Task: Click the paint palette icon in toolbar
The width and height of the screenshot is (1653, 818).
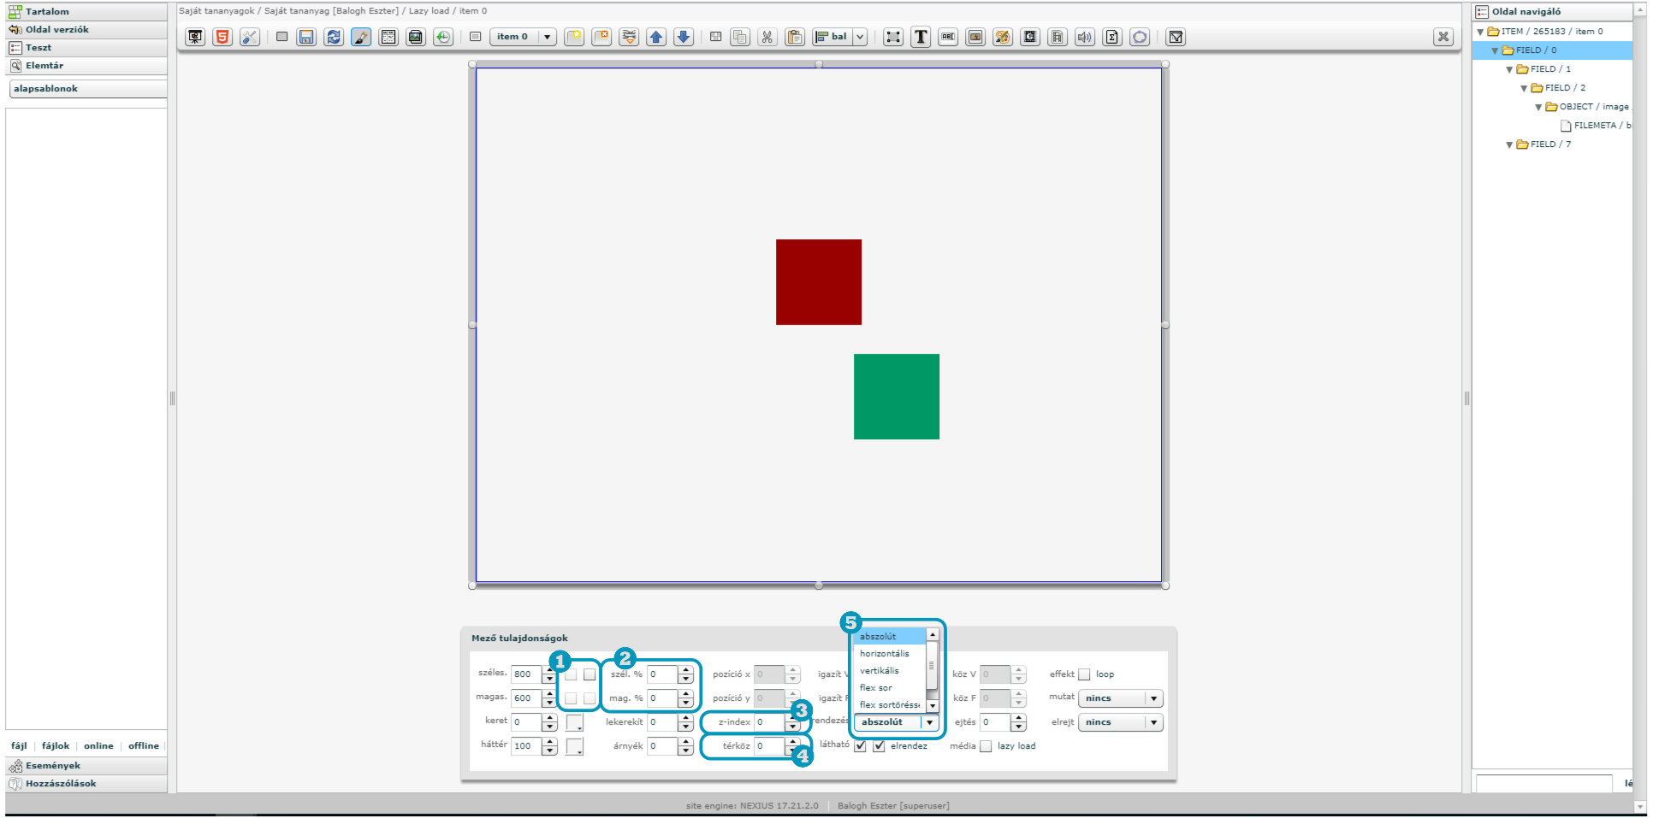Action: point(1003,37)
